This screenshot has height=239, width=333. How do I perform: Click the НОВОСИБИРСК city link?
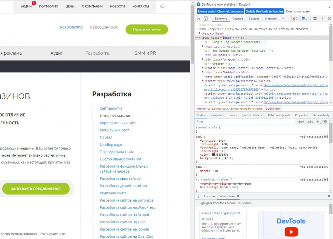(71, 27)
